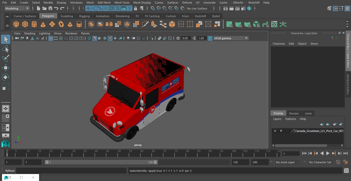The height and width of the screenshot is (181, 351).
Task: Click the Bridge shelf icon
Action: [x=163, y=24]
